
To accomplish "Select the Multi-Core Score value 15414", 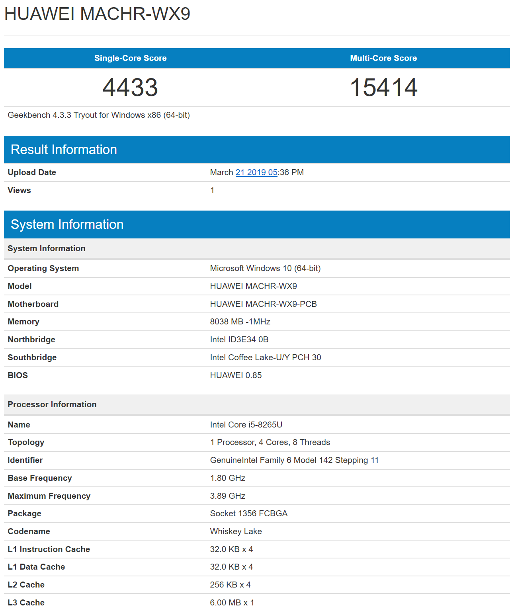I will point(383,87).
